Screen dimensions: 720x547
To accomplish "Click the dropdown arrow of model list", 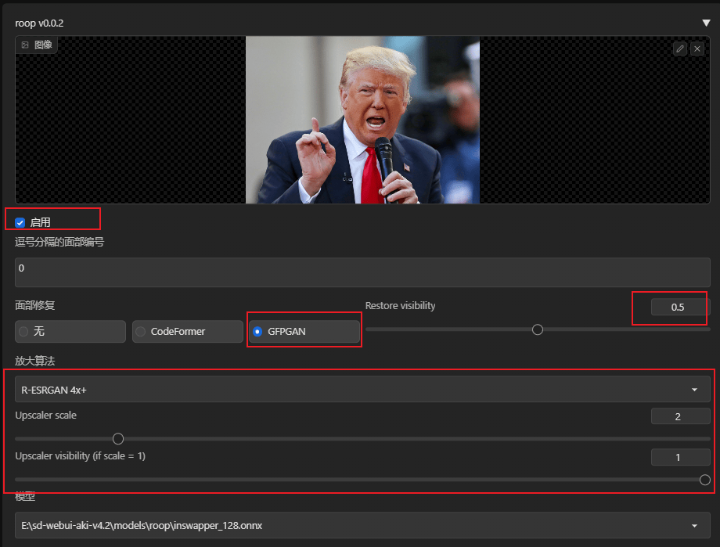I will click(x=694, y=526).
